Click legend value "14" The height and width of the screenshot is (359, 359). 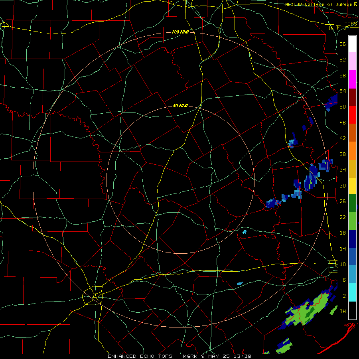[343, 249]
